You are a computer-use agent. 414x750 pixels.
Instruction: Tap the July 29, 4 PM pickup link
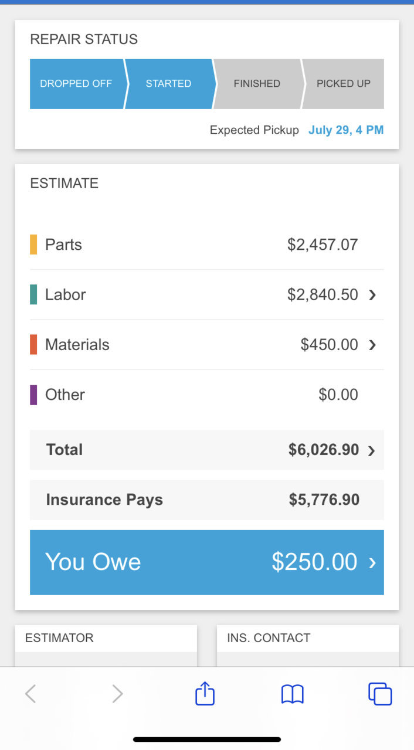346,130
